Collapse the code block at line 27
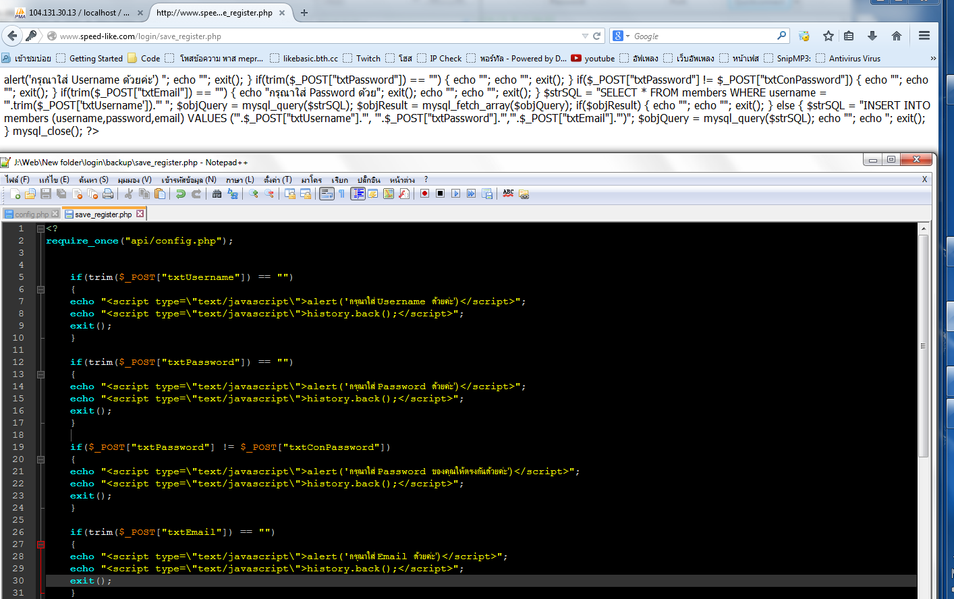954x599 pixels. 40,544
